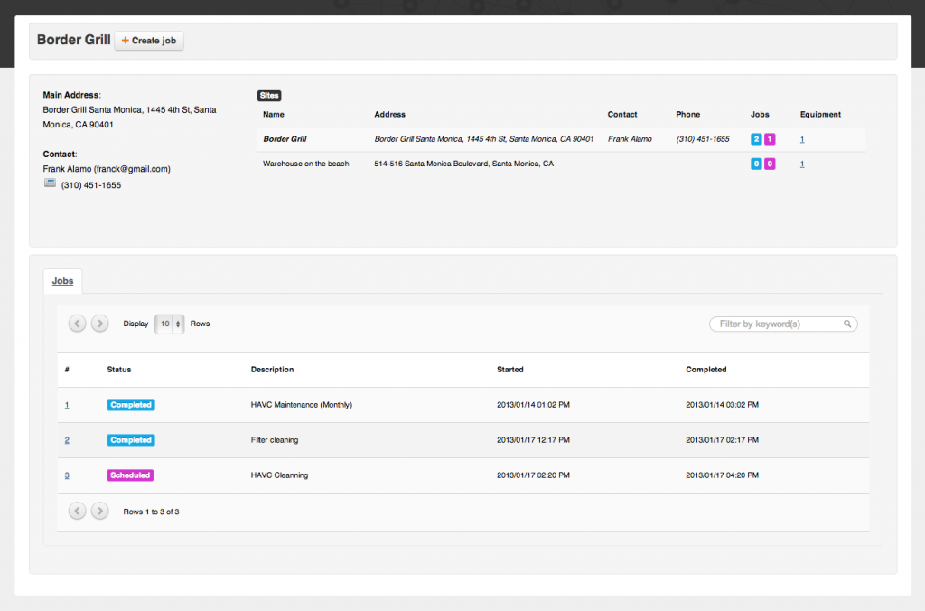Click the pink jobs badge 1 for Border Grill
The width and height of the screenshot is (925, 611).
point(770,139)
